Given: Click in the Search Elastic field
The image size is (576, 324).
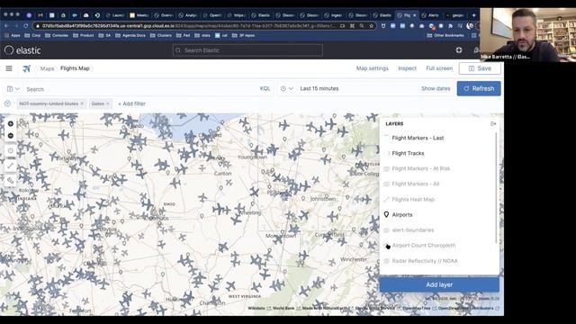Looking at the screenshot, I should [247, 50].
